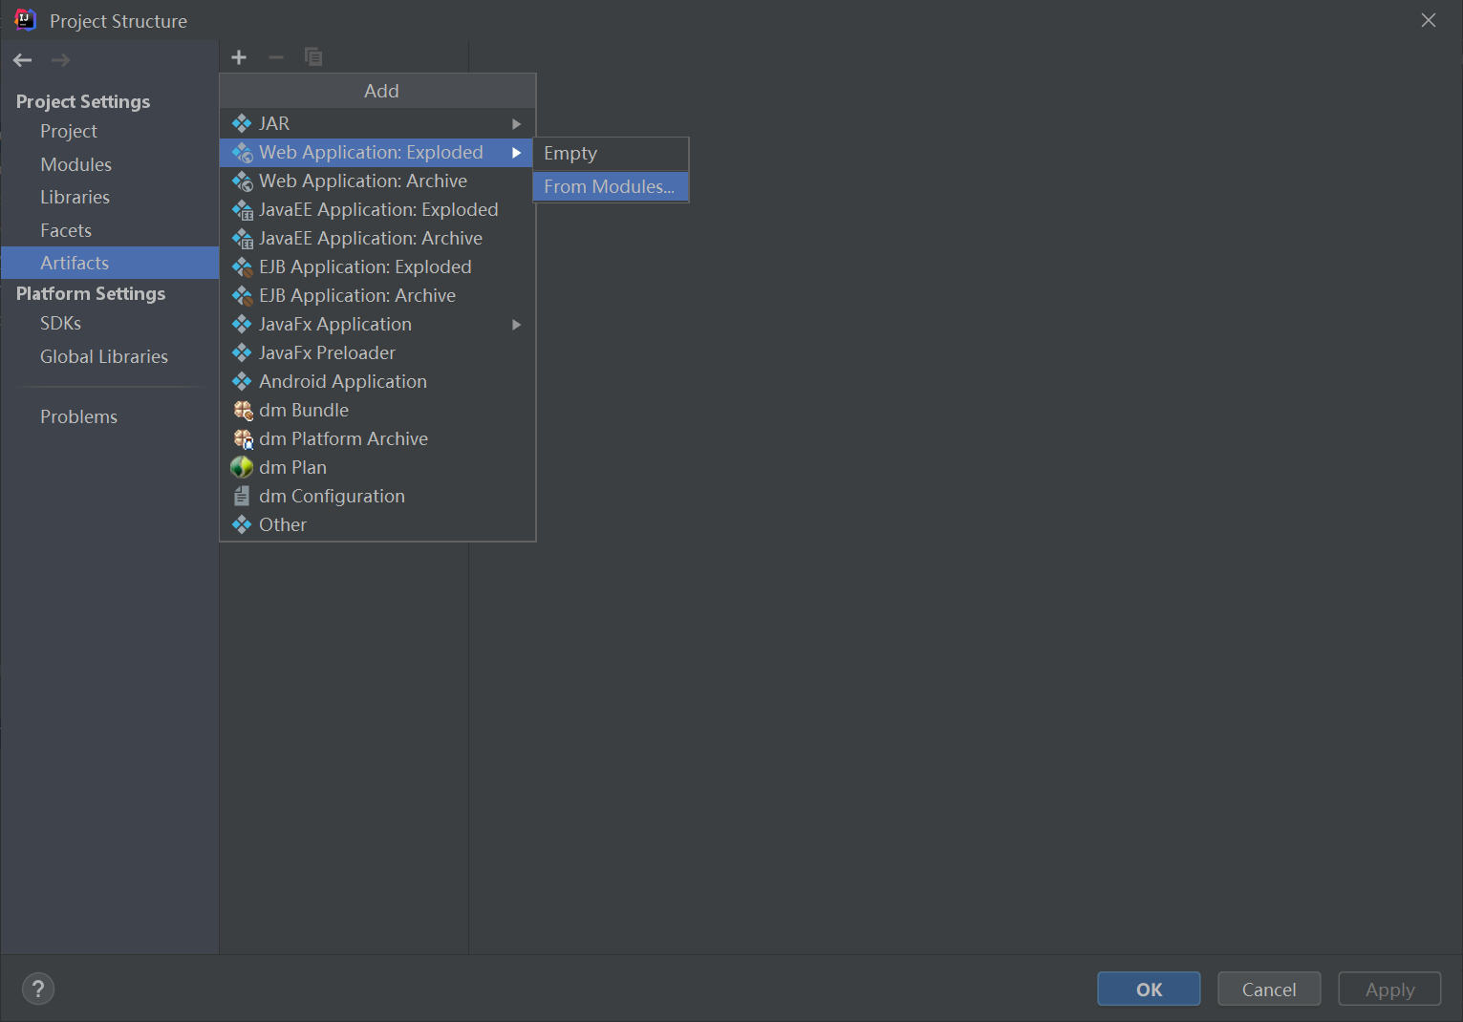Image resolution: width=1463 pixels, height=1022 pixels.
Task: Go forward with the right arrow
Action: point(60,60)
